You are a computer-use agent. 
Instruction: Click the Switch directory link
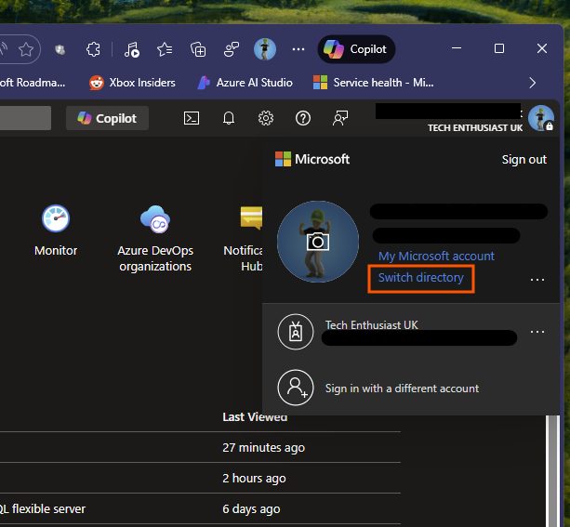421,278
